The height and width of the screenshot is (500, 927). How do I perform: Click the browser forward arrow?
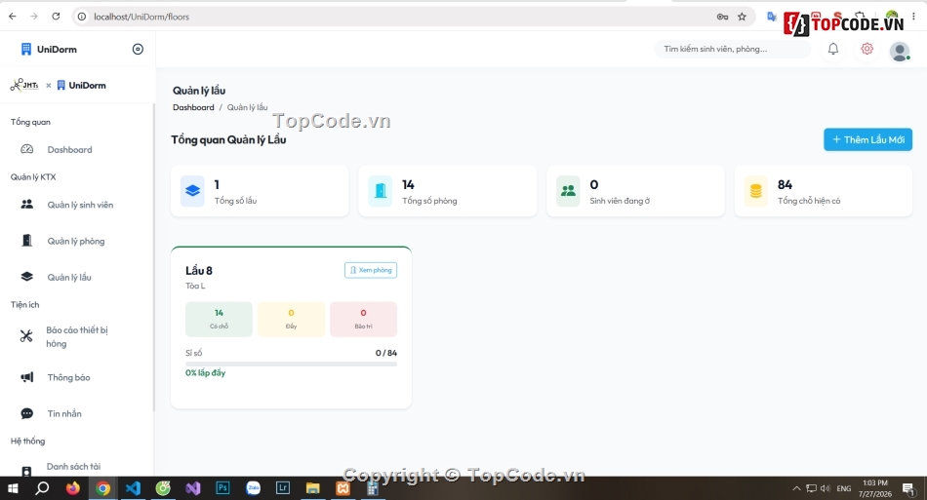click(34, 17)
